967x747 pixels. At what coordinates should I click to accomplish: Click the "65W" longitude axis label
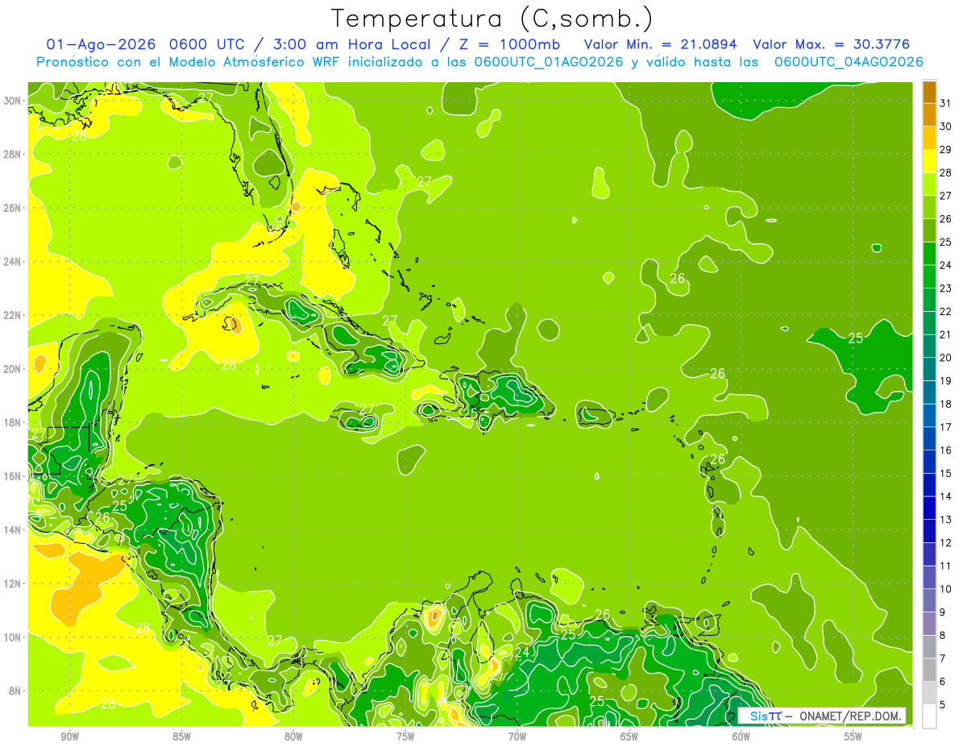pos(629,737)
